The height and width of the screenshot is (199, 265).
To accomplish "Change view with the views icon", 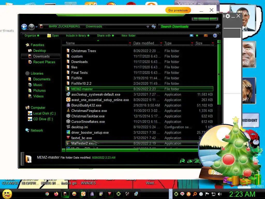I will (x=192, y=35).
